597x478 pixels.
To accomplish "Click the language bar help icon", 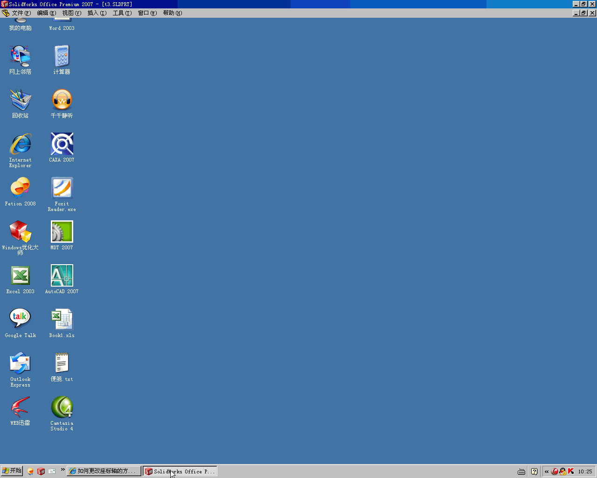I will [x=534, y=471].
